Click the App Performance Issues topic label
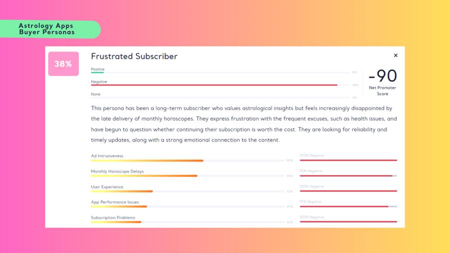This screenshot has width=450, height=253. pyautogui.click(x=115, y=202)
